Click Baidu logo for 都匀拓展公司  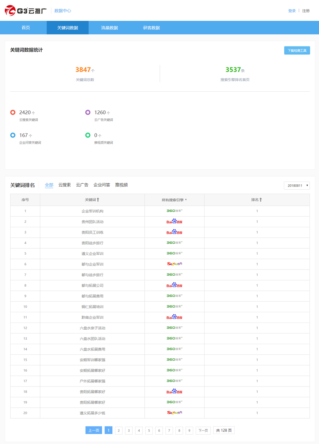click(x=174, y=285)
